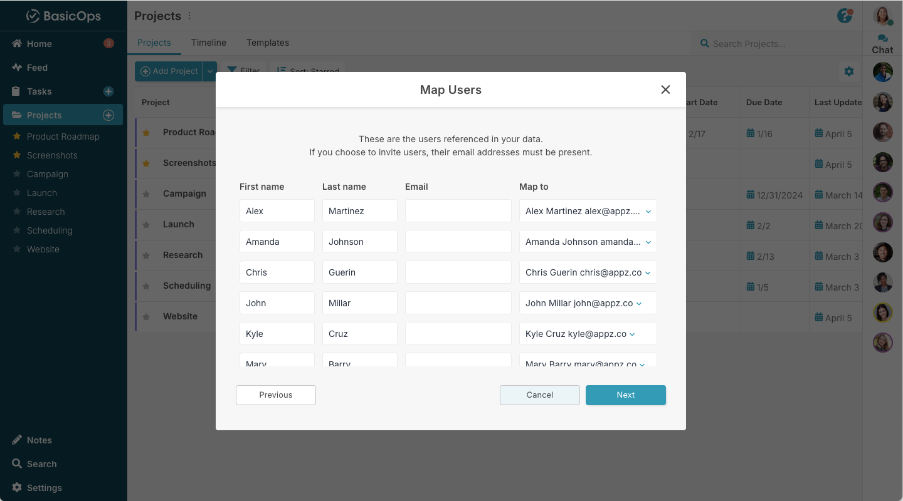Click the plus icon next to Tasks
903x501 pixels.
tap(108, 91)
